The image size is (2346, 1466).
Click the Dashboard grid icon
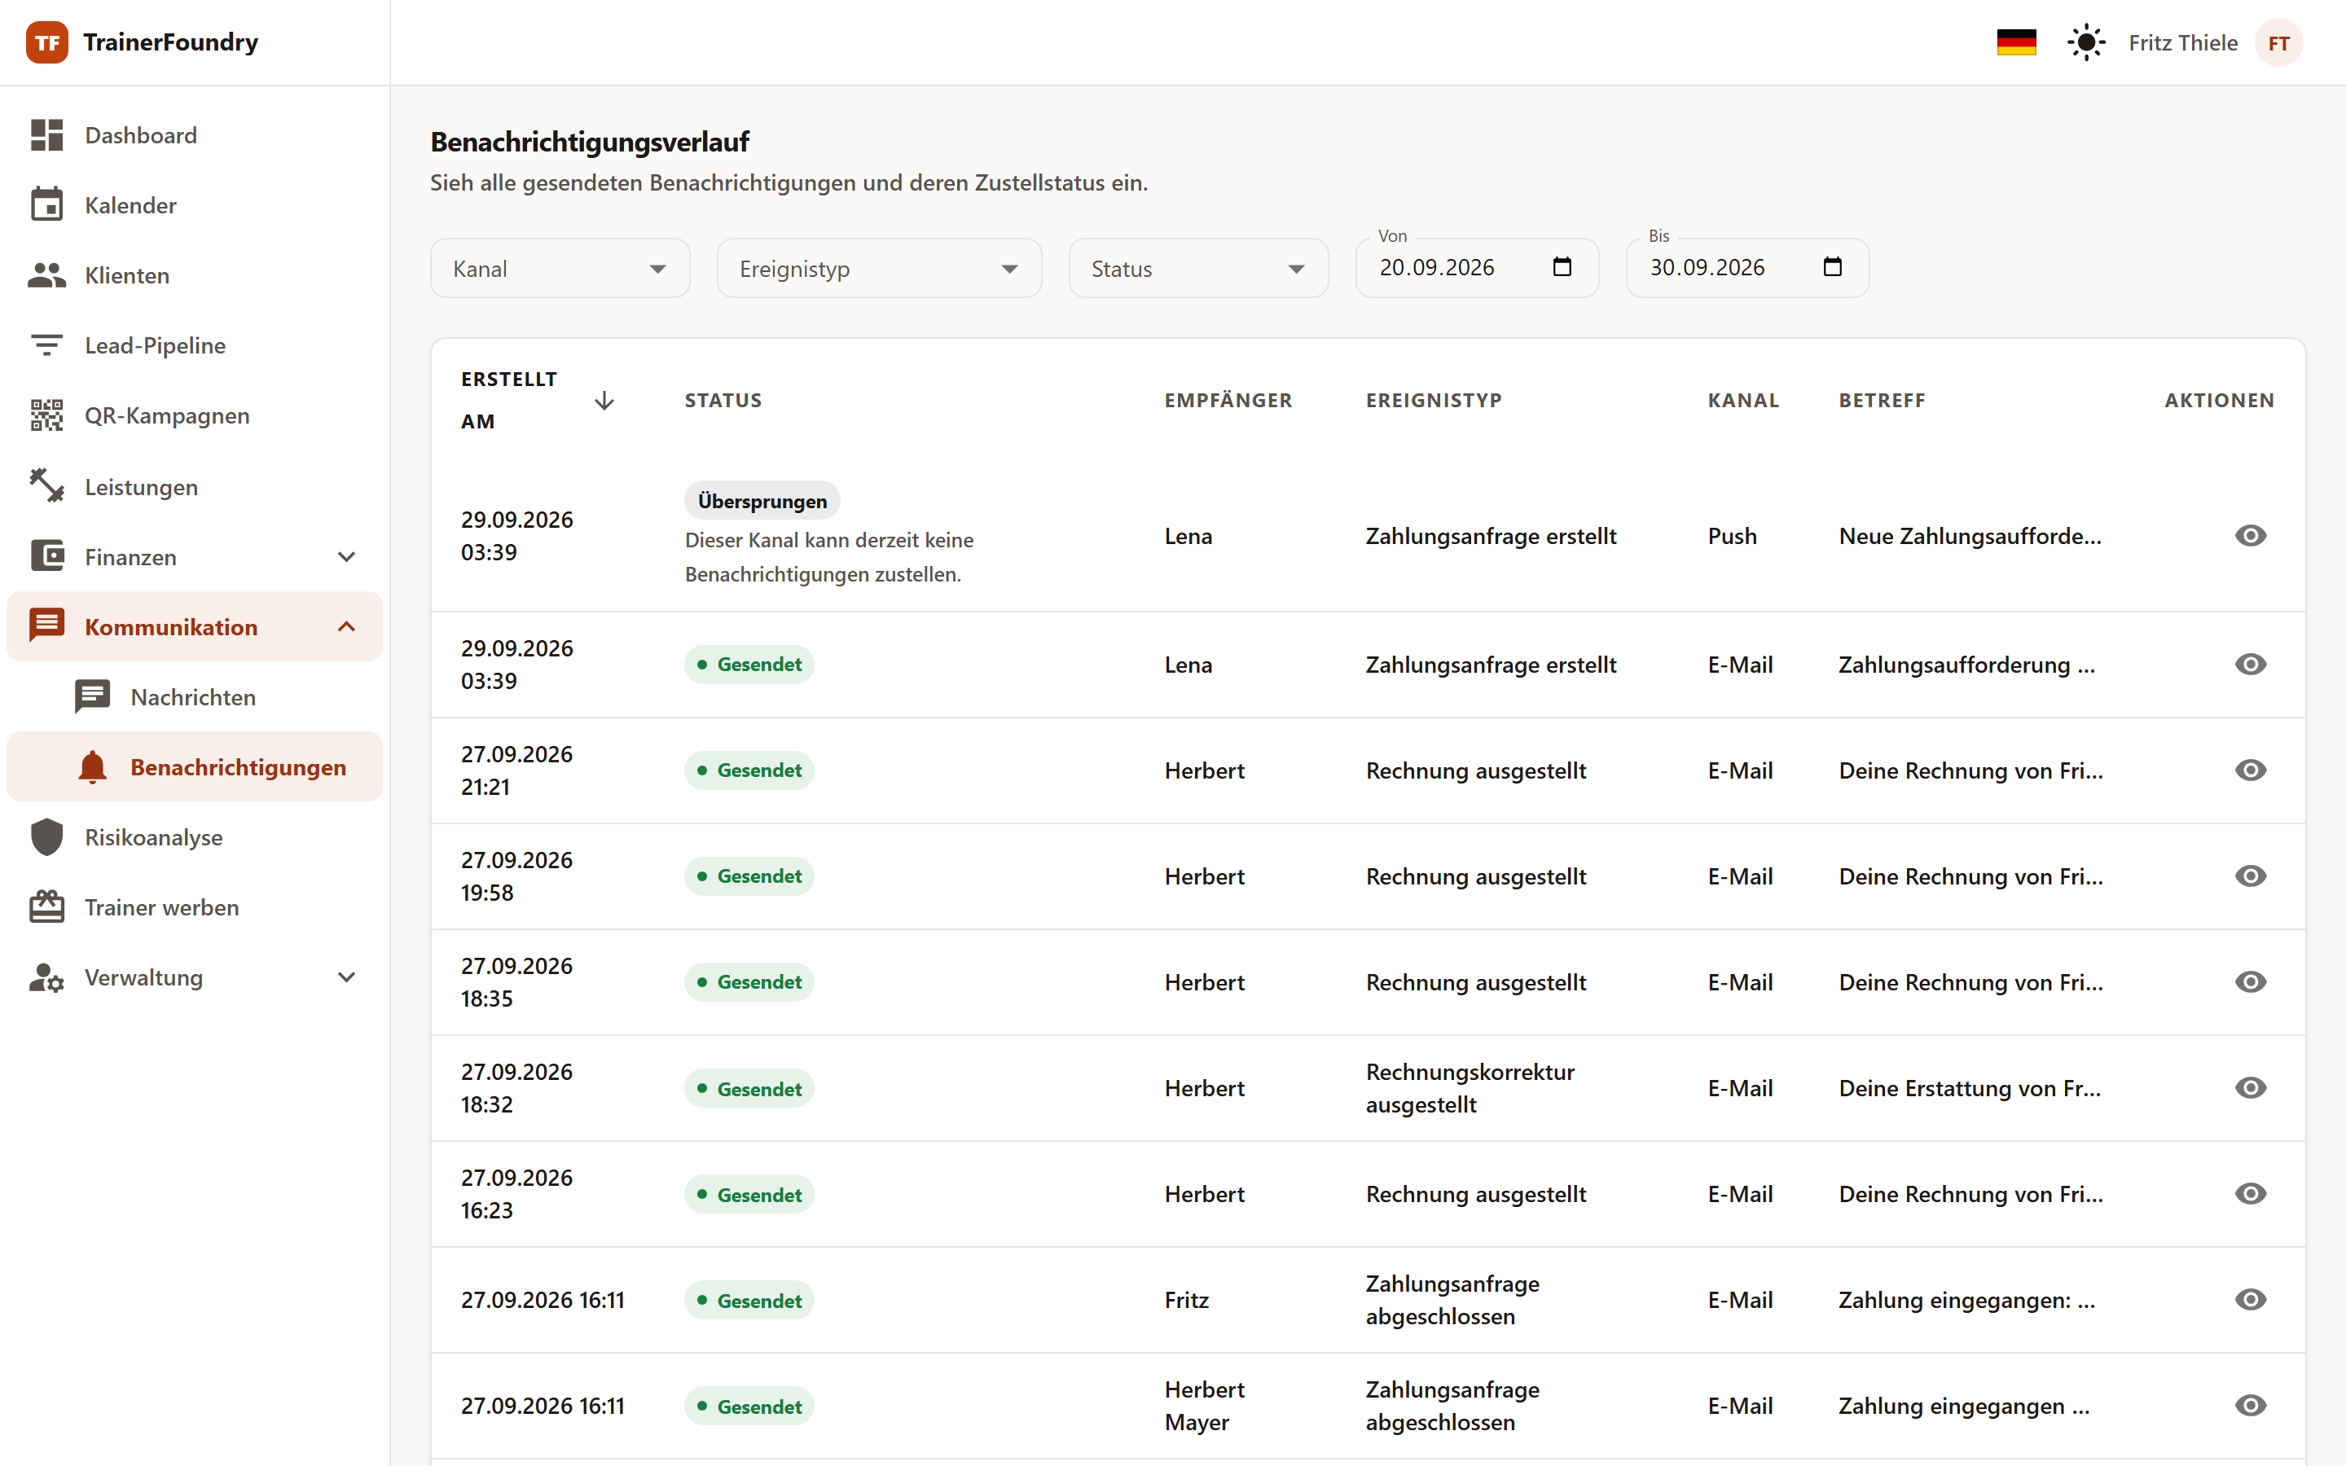click(x=46, y=134)
